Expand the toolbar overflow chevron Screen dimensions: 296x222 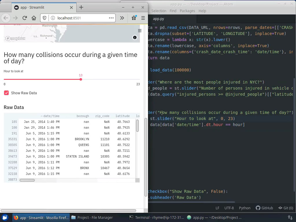click(x=122, y=18)
